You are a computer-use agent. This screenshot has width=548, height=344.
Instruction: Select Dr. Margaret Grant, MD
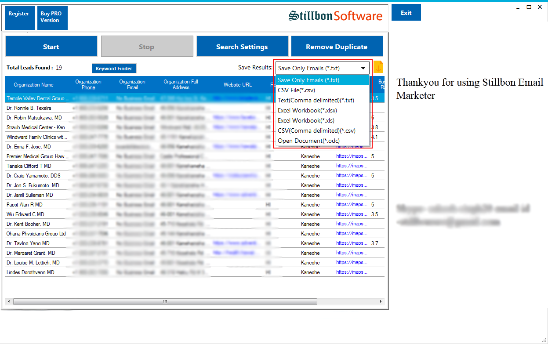click(x=31, y=253)
